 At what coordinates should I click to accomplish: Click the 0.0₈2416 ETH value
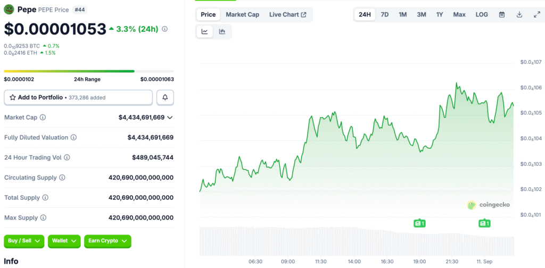[x=21, y=53]
